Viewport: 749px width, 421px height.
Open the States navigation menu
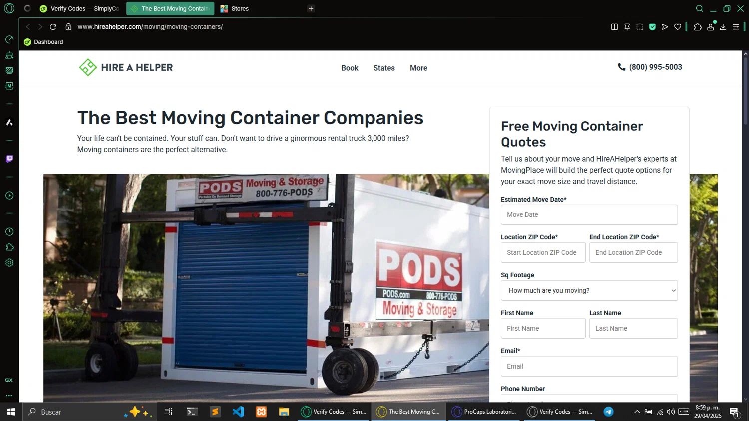[384, 68]
